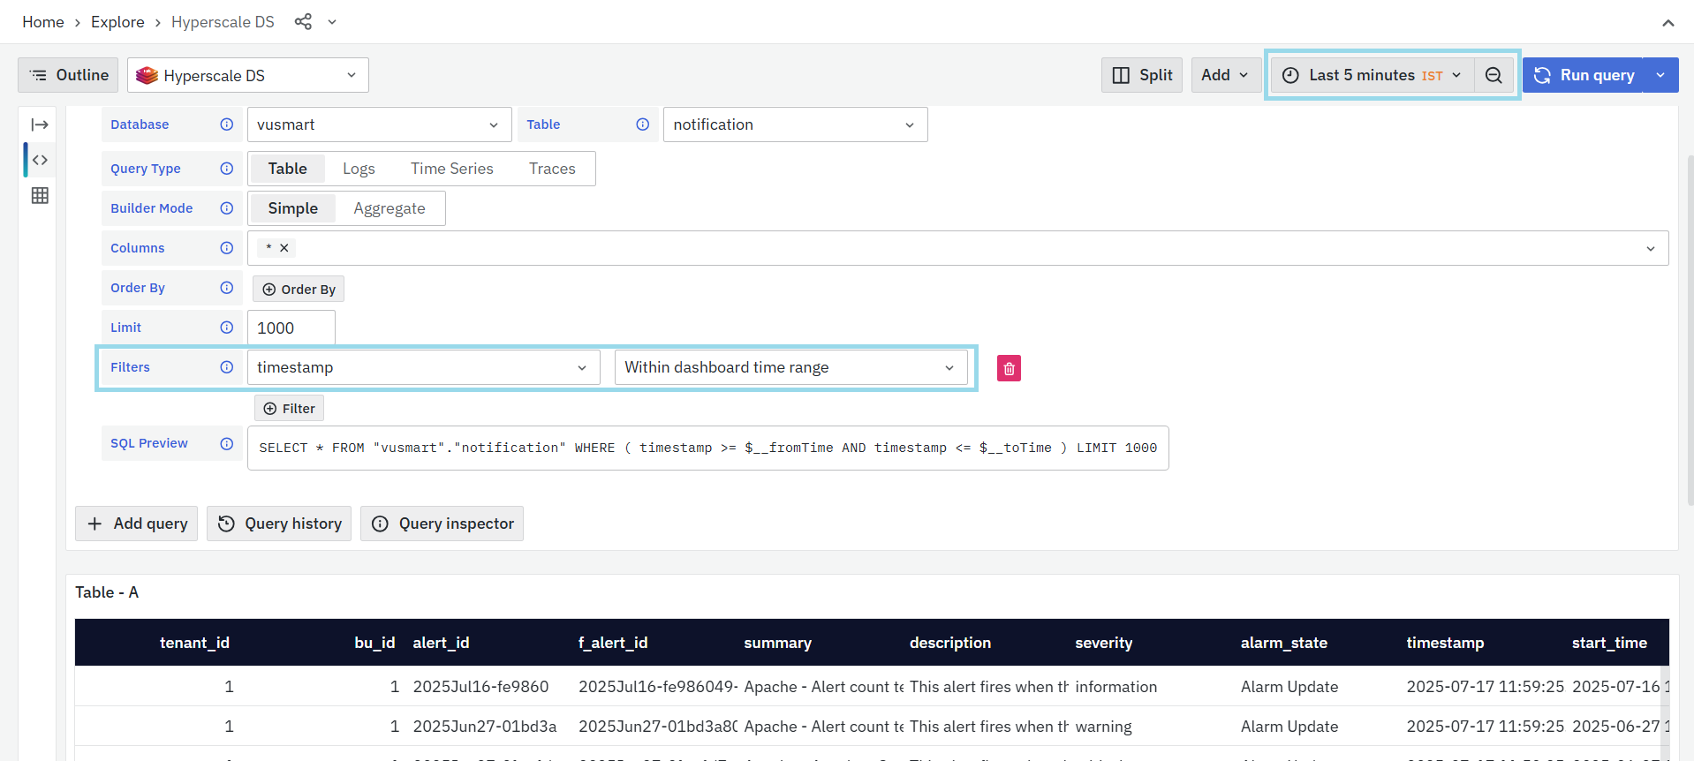Go to Explore in the breadcrumb
1694x761 pixels.
117,22
